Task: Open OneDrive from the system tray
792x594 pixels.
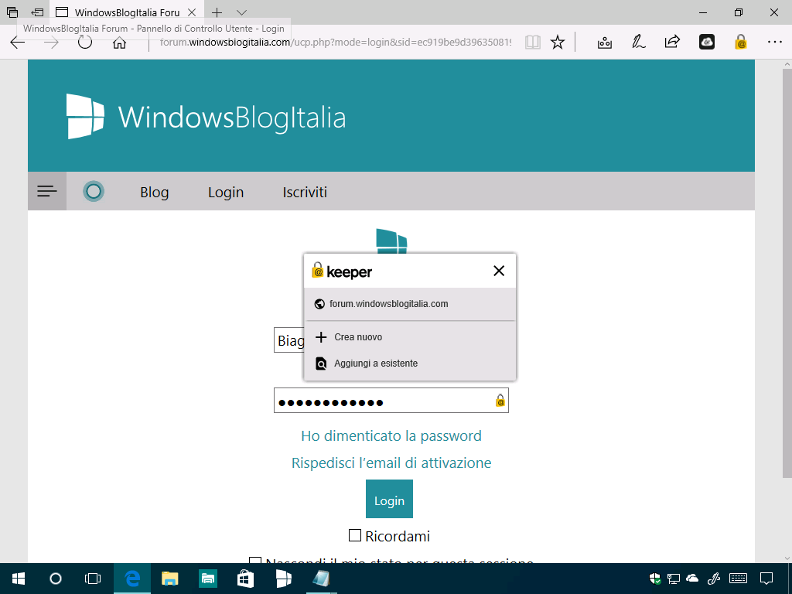Action: (x=692, y=579)
